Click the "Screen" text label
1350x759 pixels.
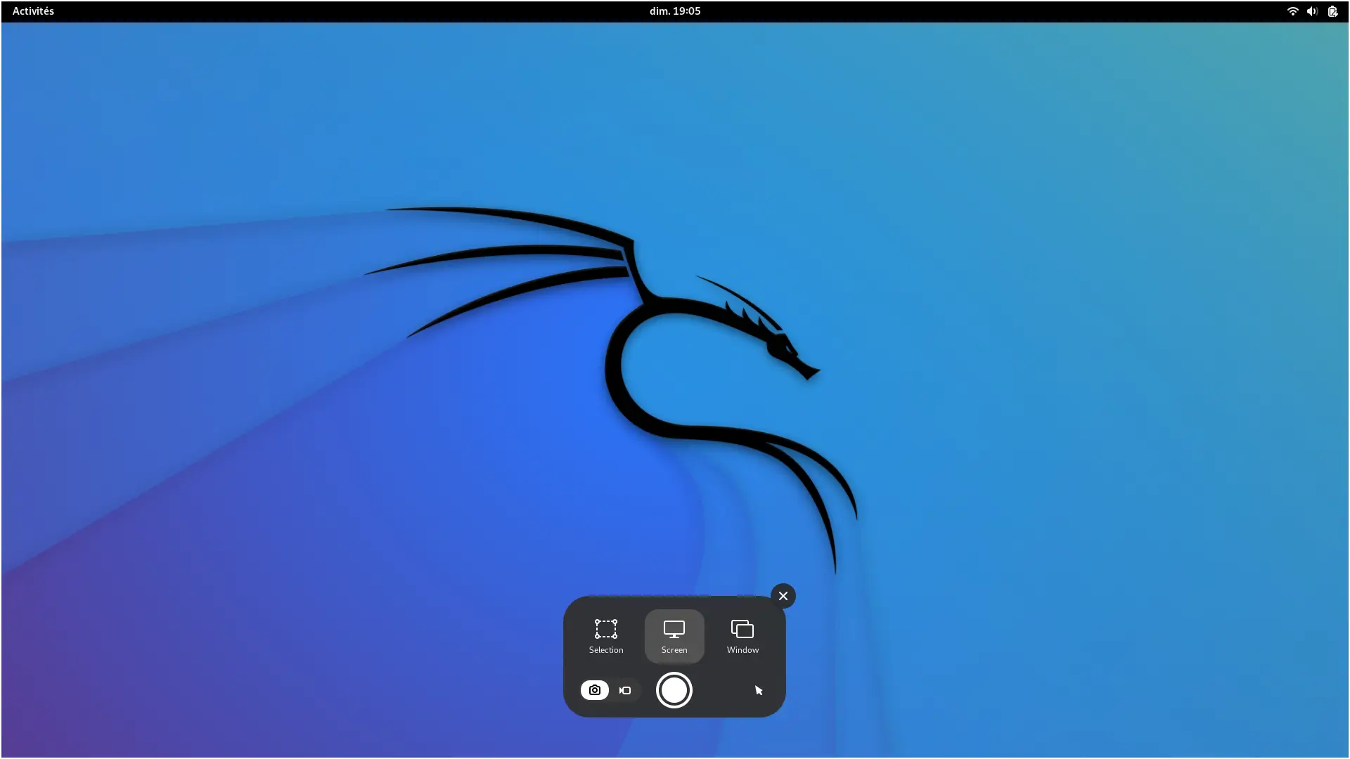point(674,650)
